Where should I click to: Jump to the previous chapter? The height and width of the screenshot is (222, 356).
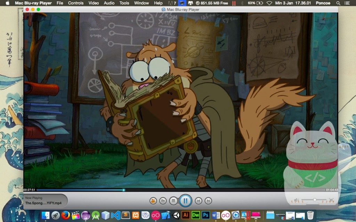(199, 201)
